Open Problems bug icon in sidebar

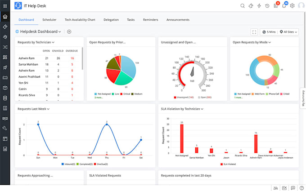[x=5, y=37]
